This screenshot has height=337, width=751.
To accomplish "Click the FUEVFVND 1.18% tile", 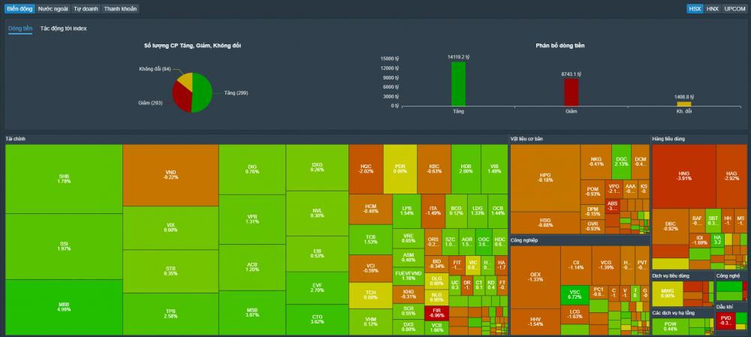I will point(408,275).
